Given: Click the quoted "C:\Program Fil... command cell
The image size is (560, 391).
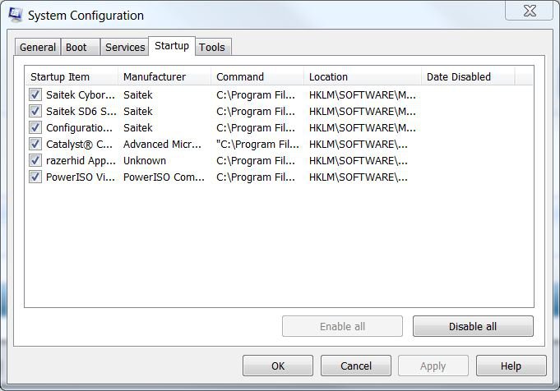Looking at the screenshot, I should pos(258,144).
